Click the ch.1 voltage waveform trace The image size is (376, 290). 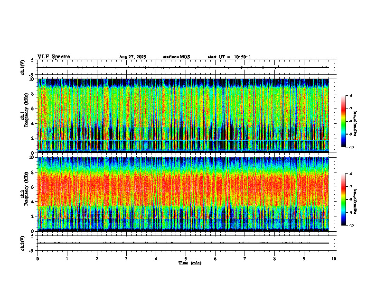(x=183, y=67)
